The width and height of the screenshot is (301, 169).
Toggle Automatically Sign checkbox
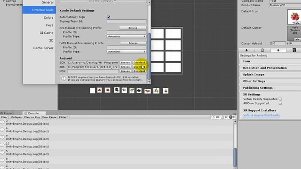pos(109,17)
